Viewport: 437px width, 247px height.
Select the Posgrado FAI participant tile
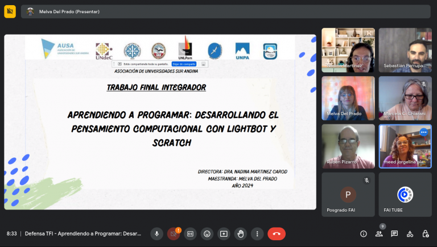pos(348,194)
